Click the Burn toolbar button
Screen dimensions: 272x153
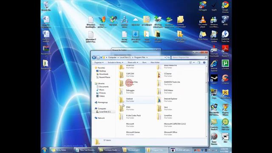click(144, 62)
